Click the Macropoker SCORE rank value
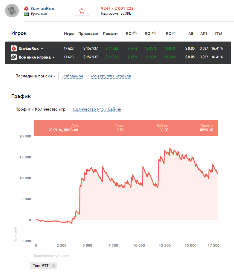Image resolution: width=234 pixels, height=272 pixels. (x=117, y=8)
